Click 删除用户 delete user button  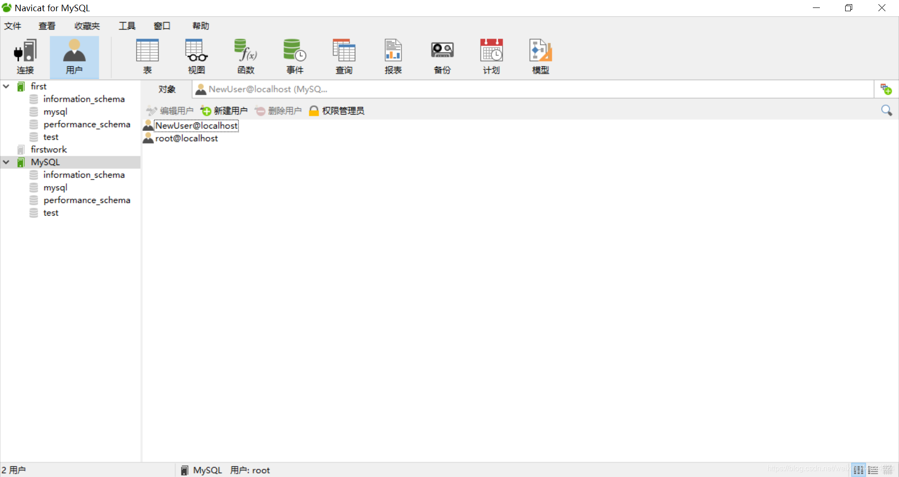coord(278,111)
